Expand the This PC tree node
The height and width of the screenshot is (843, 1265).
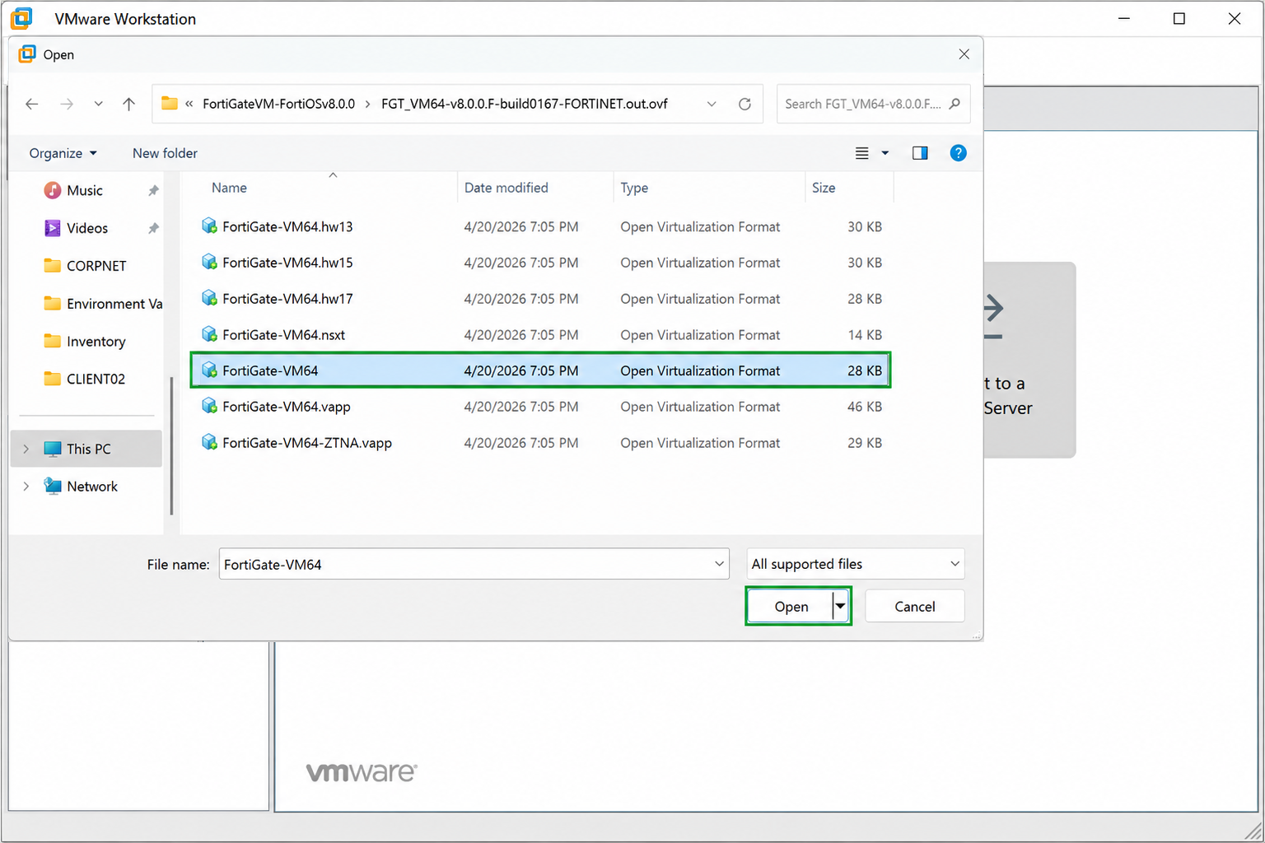pos(26,449)
